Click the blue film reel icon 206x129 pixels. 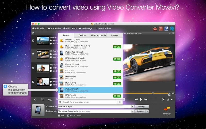172,29
